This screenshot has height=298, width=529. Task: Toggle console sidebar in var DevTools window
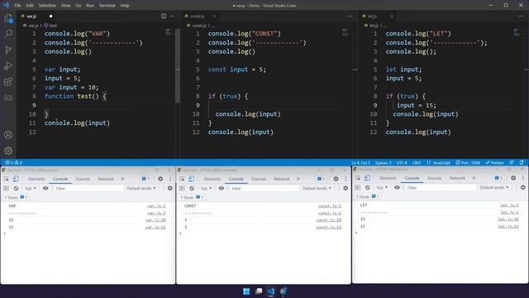point(6,188)
